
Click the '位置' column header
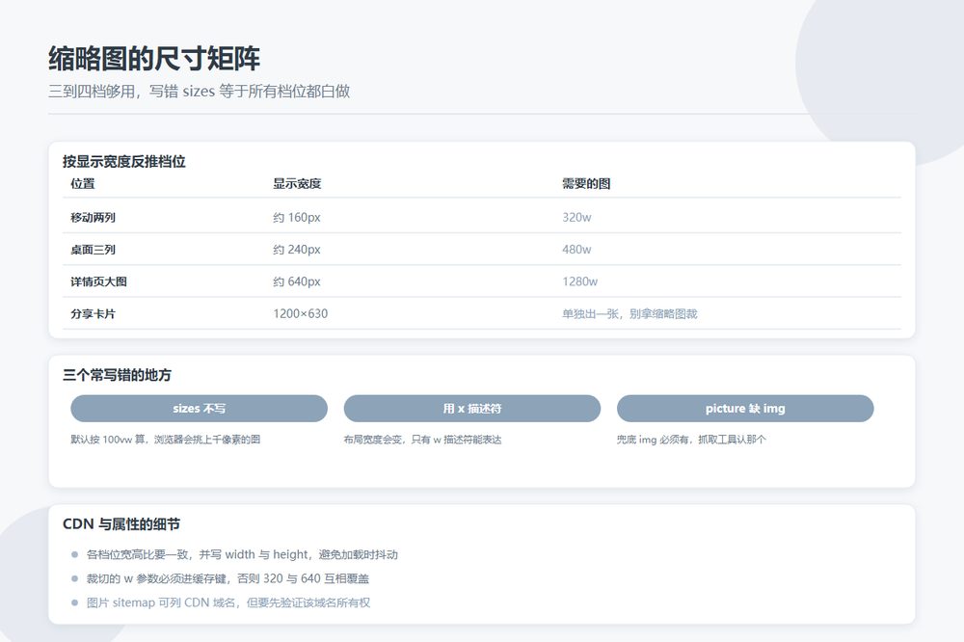pos(83,184)
